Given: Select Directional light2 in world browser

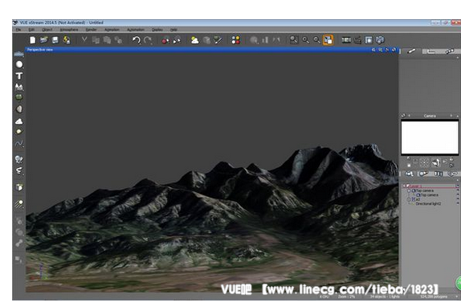Looking at the screenshot, I should (x=428, y=203).
